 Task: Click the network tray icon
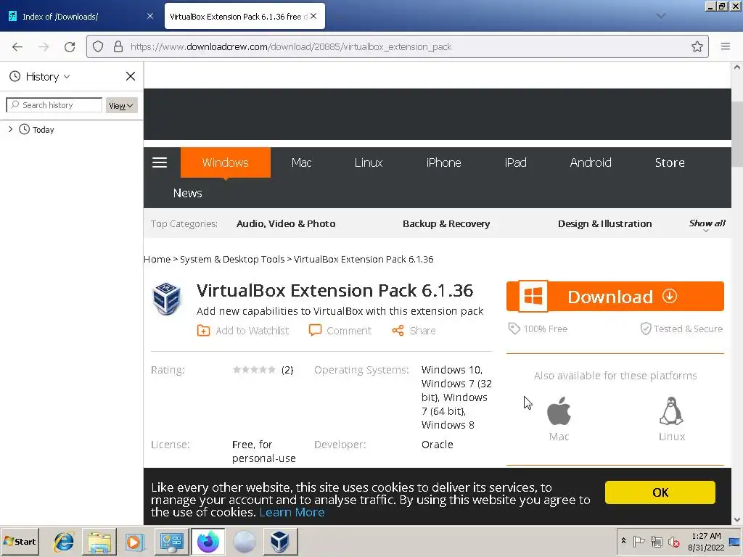point(656,541)
